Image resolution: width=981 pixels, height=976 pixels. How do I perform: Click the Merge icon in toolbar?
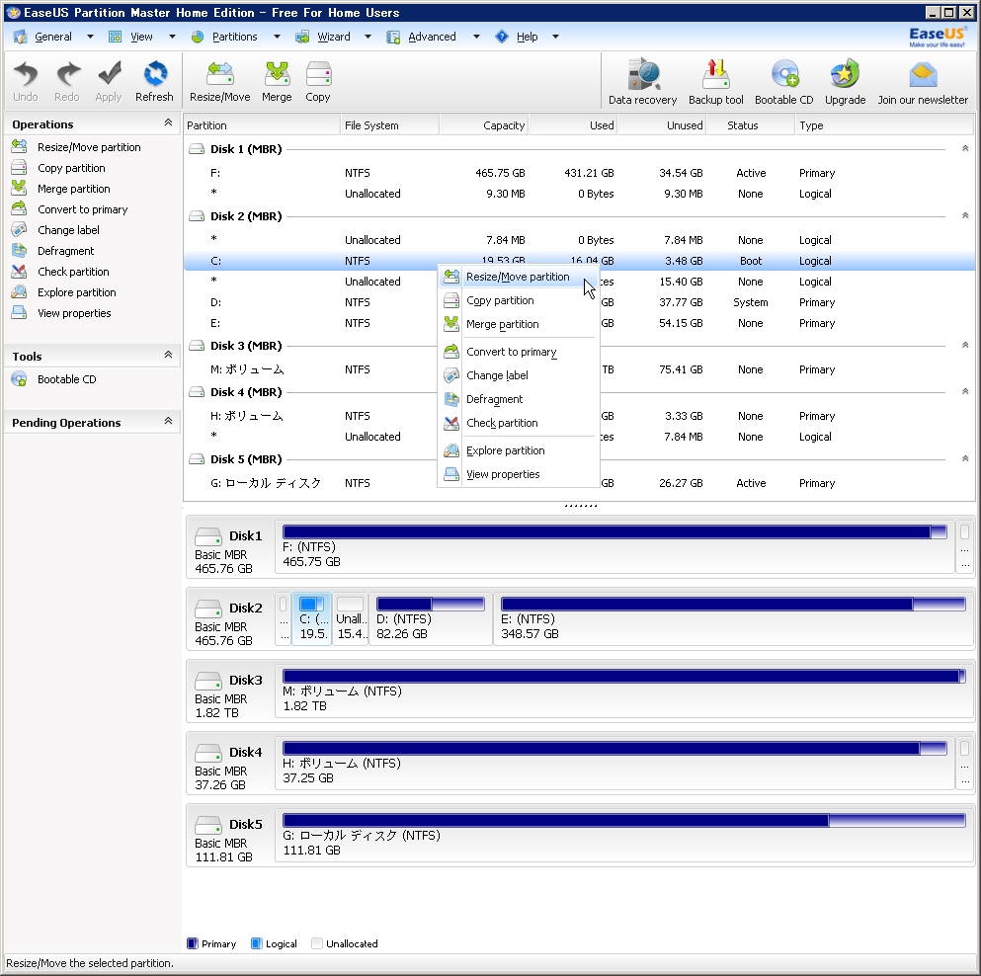coord(277,81)
